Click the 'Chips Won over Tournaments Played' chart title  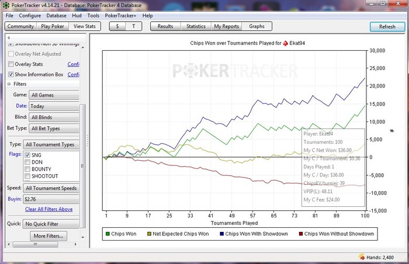click(x=248, y=43)
